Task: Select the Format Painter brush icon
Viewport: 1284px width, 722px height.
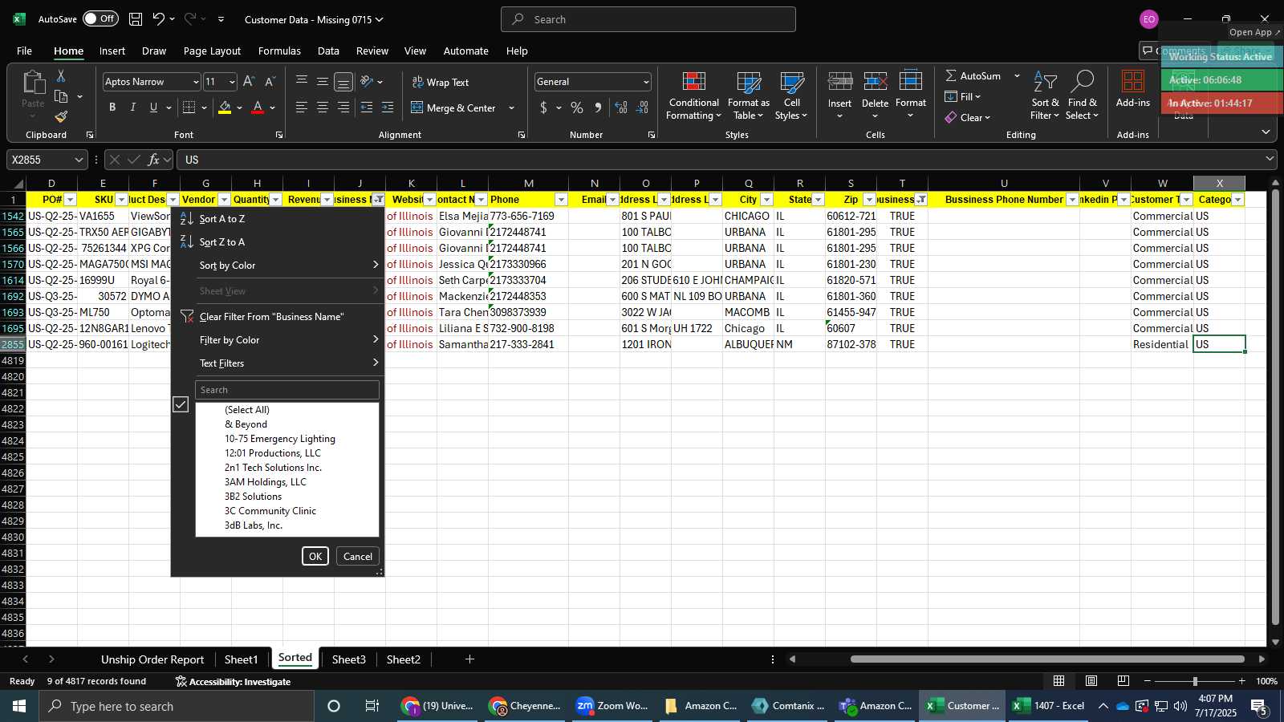Action: [x=61, y=117]
